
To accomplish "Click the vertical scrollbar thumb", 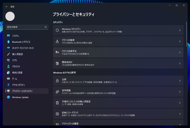I will coord(186,34).
